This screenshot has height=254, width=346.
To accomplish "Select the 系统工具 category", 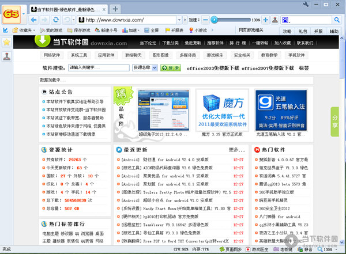I will coord(79,55).
